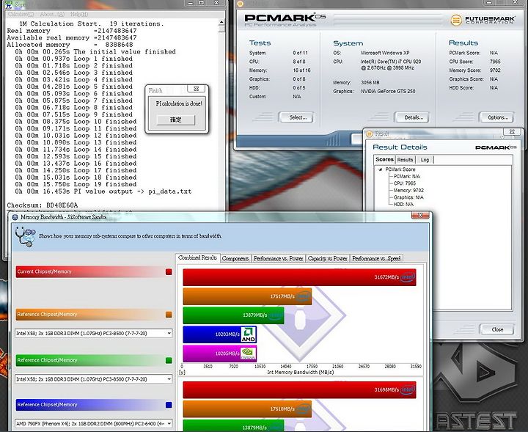Viewport: 528px width, 432px height.
Task: Open the About menu in Super PI
Action: (52, 14)
